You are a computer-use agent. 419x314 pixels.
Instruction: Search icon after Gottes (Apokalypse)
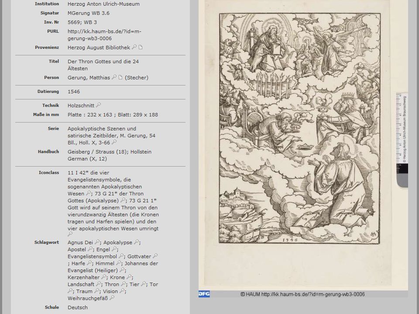tap(123, 200)
